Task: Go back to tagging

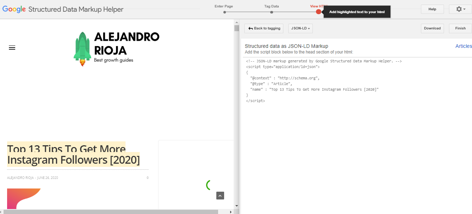Action: click(264, 28)
